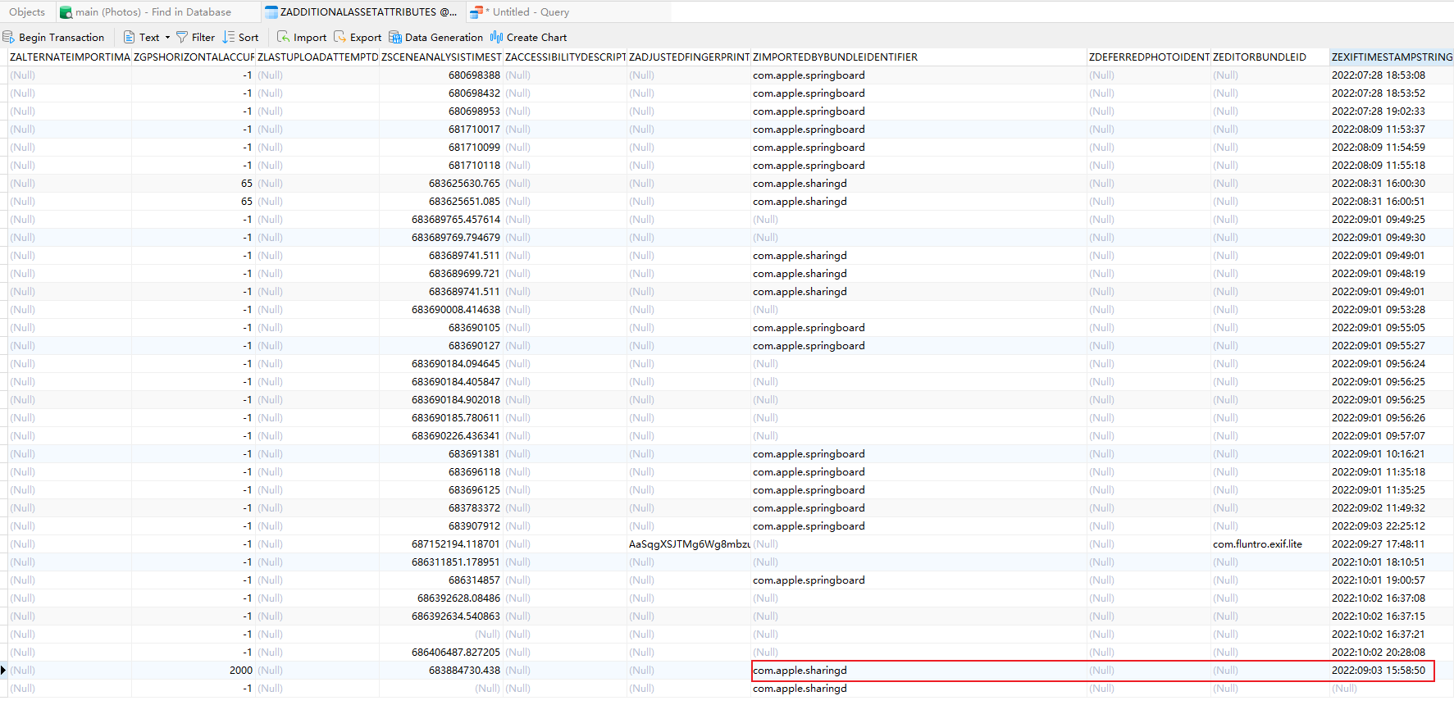Click the ZEDITORBUNDLEID column header

click(1259, 57)
